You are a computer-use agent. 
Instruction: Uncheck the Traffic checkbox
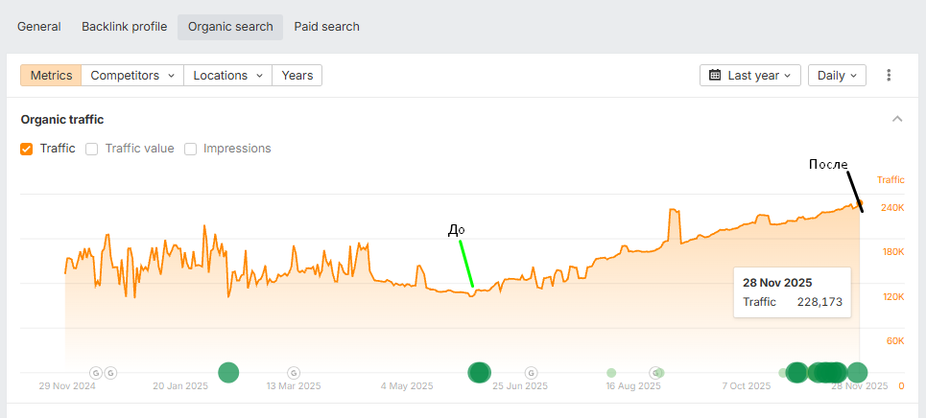tap(27, 149)
